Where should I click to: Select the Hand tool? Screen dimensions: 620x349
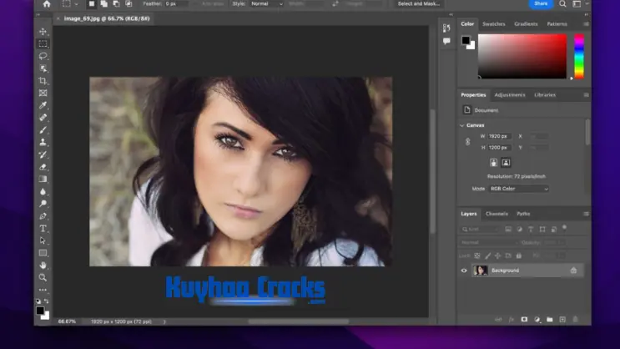[43, 265]
